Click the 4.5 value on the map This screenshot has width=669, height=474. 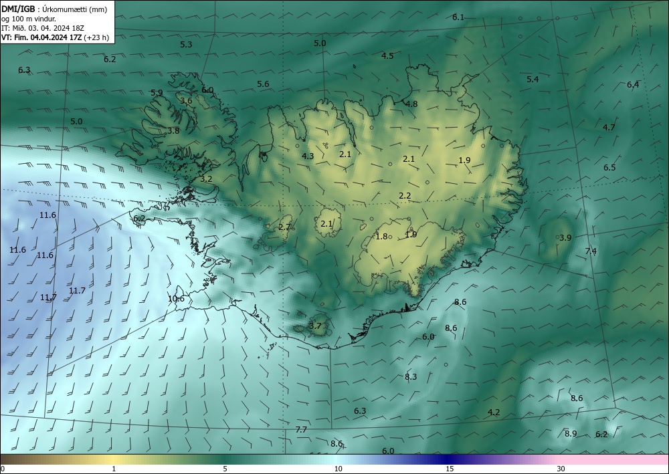click(387, 56)
